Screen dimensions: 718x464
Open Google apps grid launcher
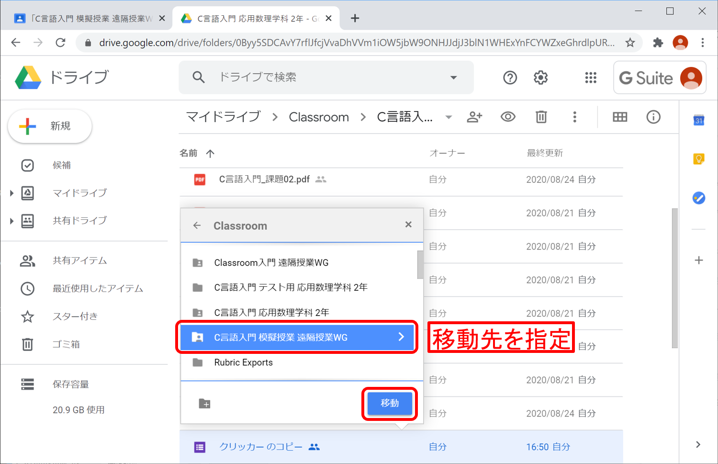click(591, 78)
